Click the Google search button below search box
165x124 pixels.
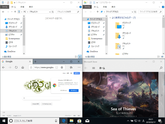(x=36, y=104)
